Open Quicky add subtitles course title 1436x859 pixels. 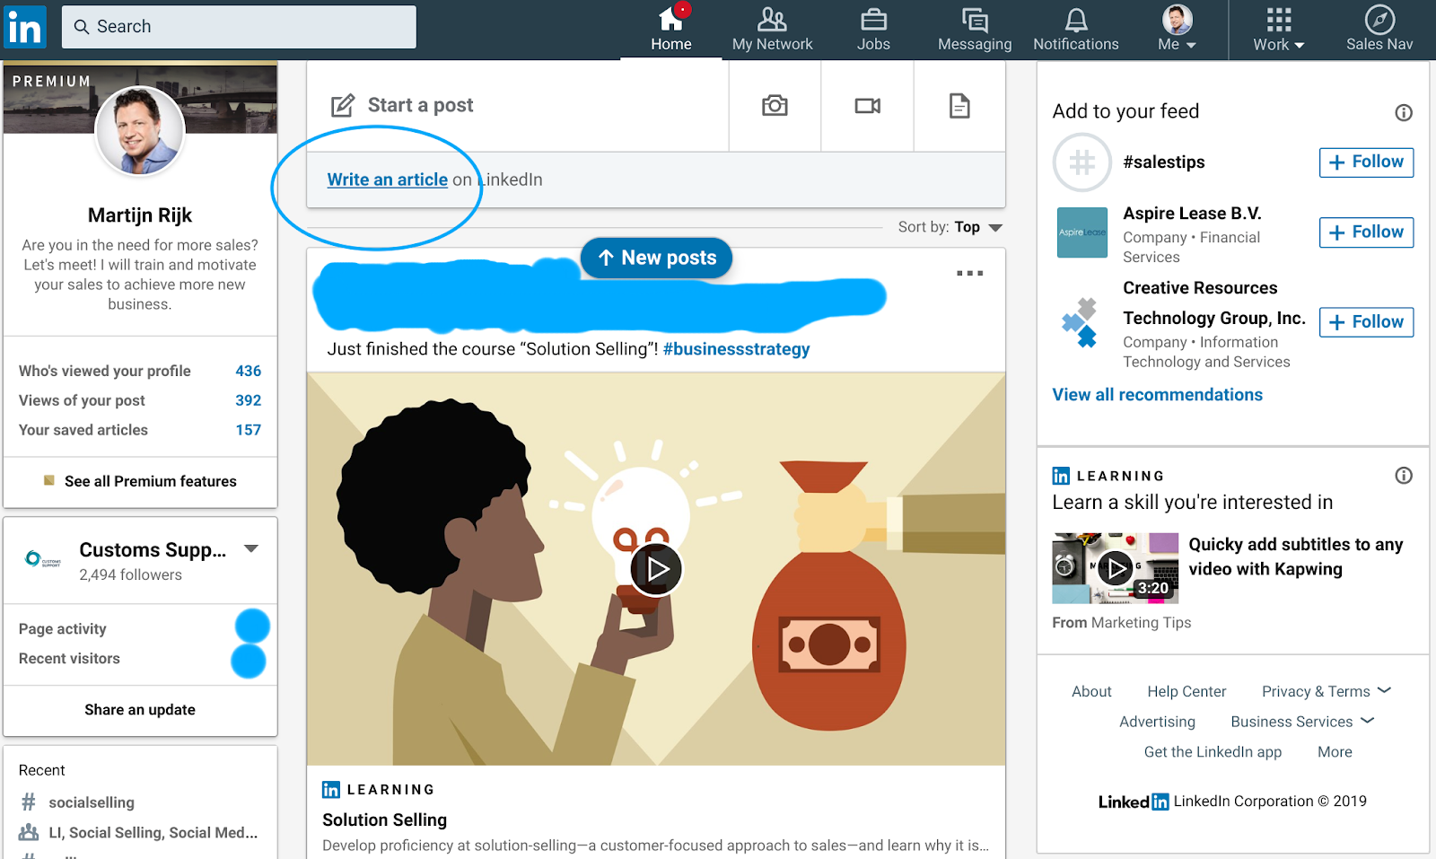tap(1295, 557)
